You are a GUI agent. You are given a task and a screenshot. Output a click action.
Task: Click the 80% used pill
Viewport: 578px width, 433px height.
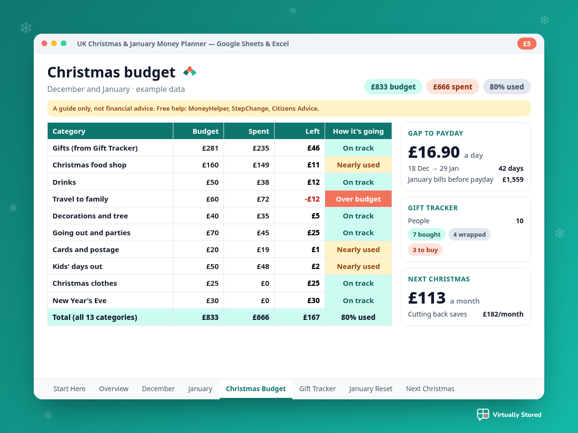coord(507,87)
